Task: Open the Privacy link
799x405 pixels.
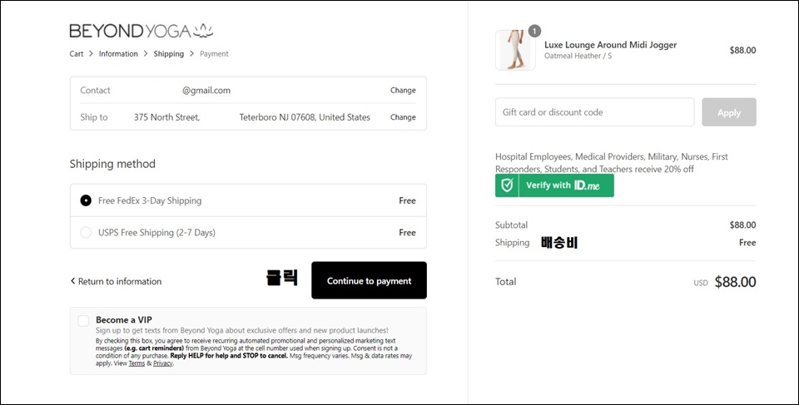Action: (163, 363)
